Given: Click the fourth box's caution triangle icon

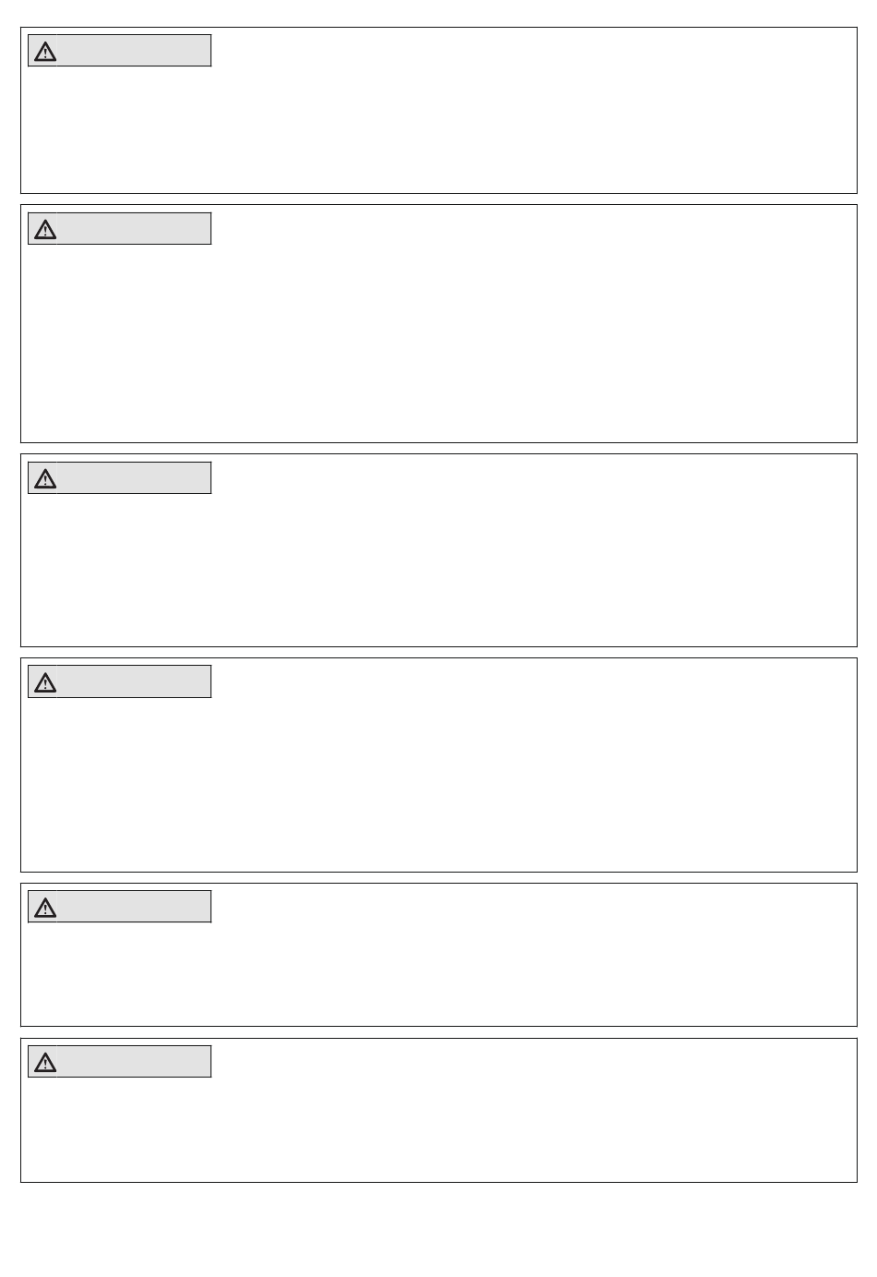Looking at the screenshot, I should point(45,683).
